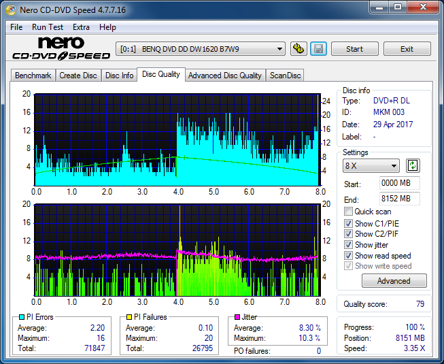This screenshot has height=364, width=444.
Task: Click the Quality score value 79
Action: coord(420,304)
